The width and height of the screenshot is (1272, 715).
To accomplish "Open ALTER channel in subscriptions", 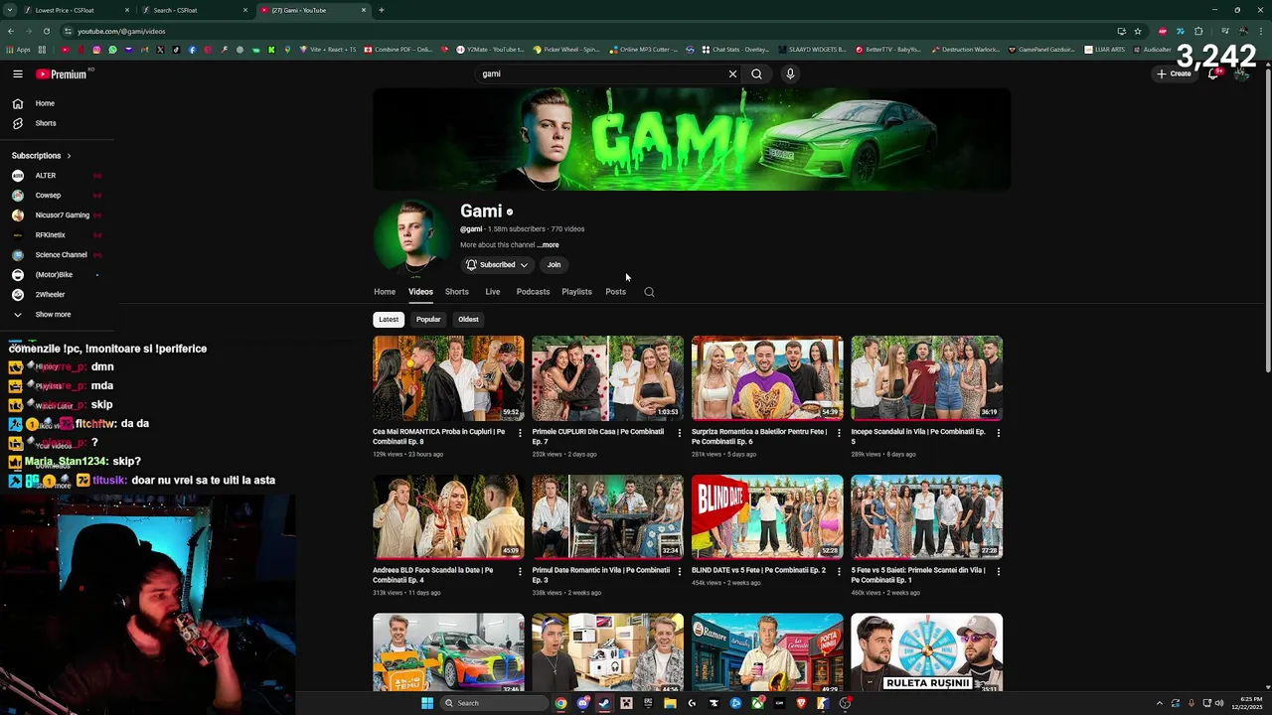I will pyautogui.click(x=46, y=176).
